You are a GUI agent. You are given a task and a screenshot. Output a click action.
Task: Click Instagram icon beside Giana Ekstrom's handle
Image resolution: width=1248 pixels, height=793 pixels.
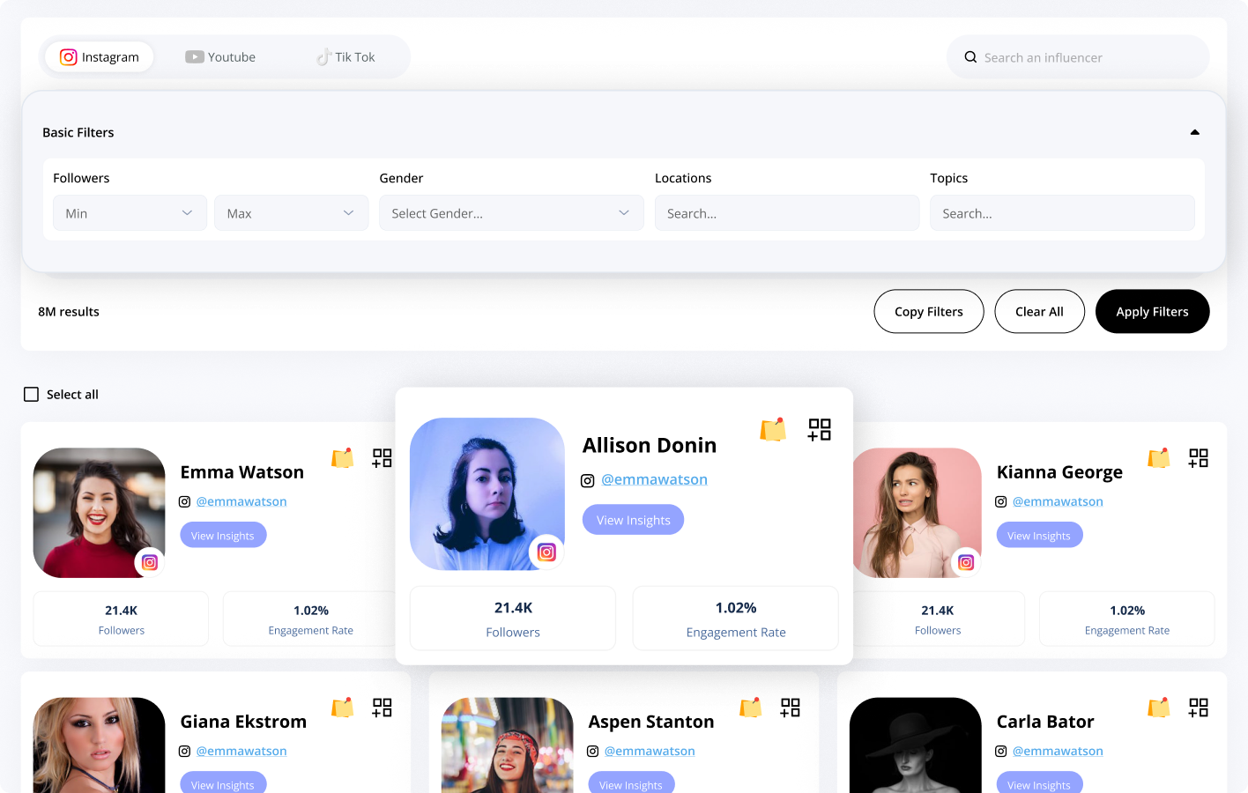tap(185, 752)
